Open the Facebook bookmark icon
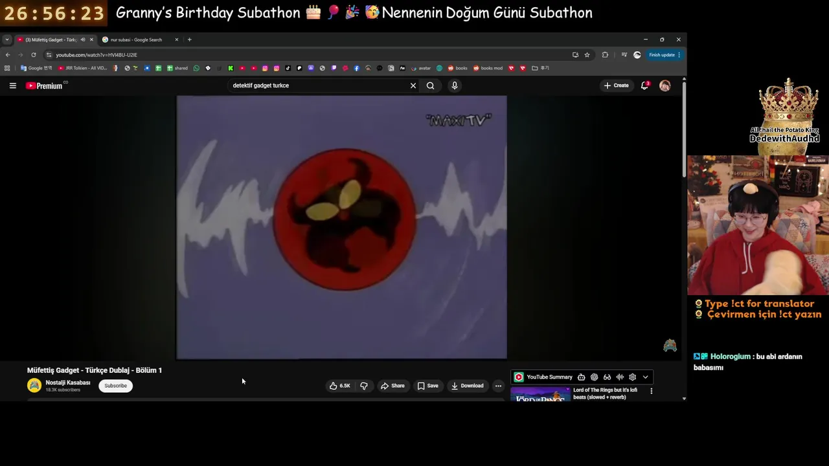The image size is (829, 466). (x=356, y=68)
